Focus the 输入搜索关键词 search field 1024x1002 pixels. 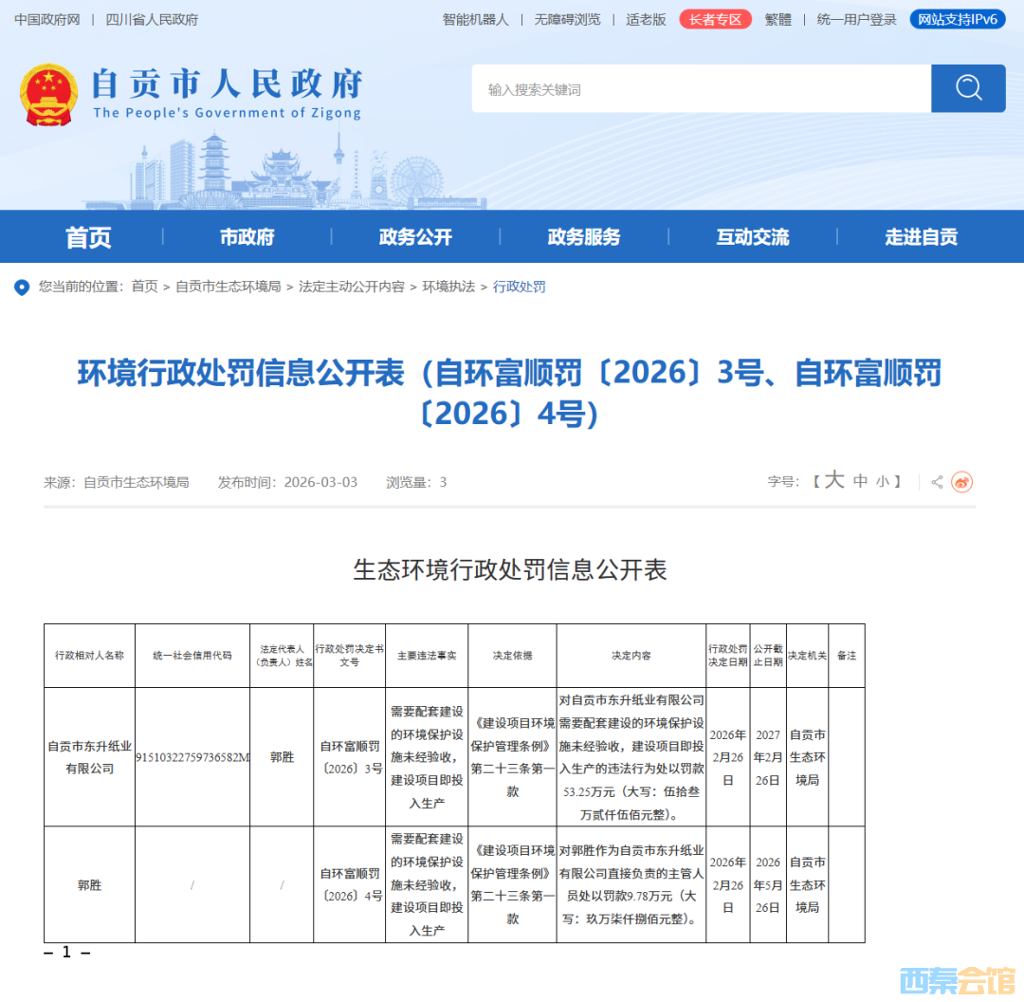[x=702, y=89]
